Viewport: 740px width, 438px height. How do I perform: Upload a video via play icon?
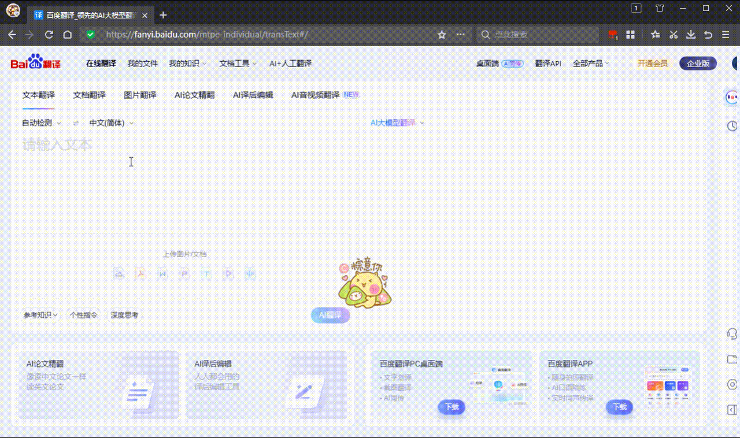point(228,273)
